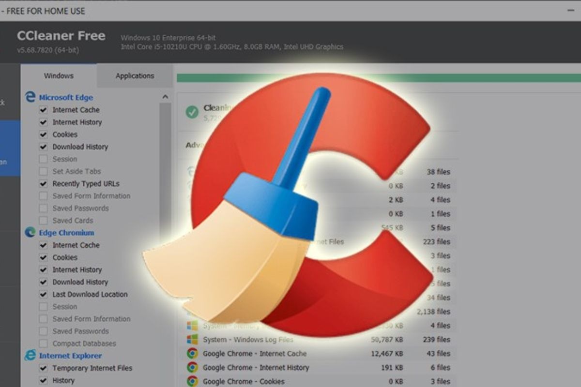581x387 pixels.
Task: Click the v5.68.7820 (64-bit) version text
Action: [48, 50]
